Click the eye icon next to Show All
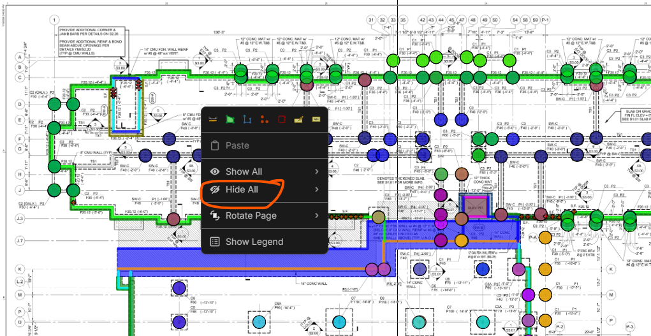 [x=215, y=172]
